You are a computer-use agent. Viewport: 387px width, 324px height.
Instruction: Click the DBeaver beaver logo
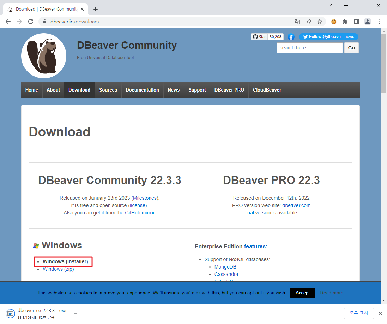pos(44,56)
